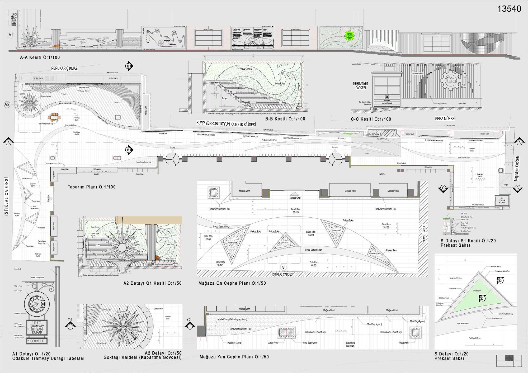Screen dimensions: 528x373
Task: Select the ISO Çıkışı revolving door symbol
Action: click(335, 159)
